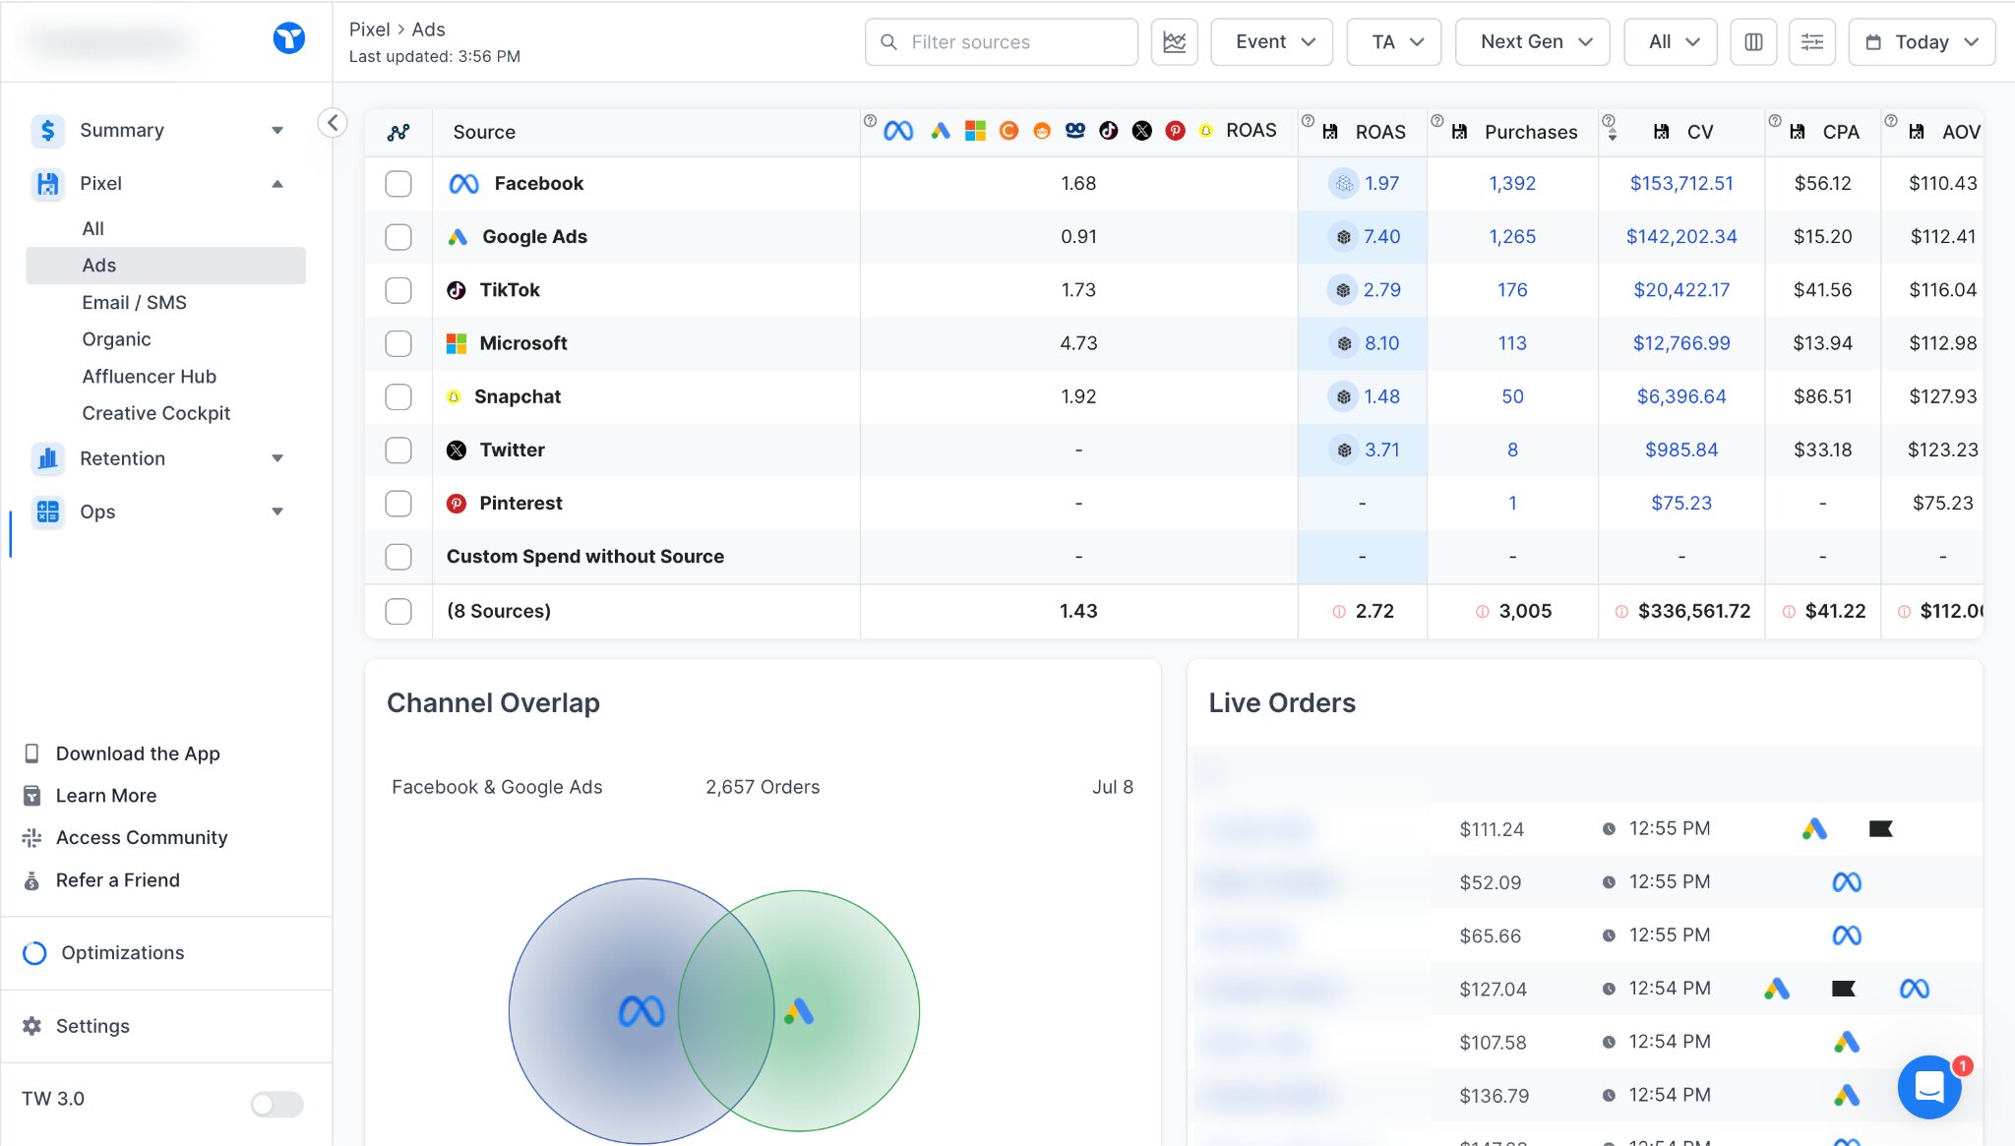2015x1146 pixels.
Task: Open Access Community link
Action: 142,837
